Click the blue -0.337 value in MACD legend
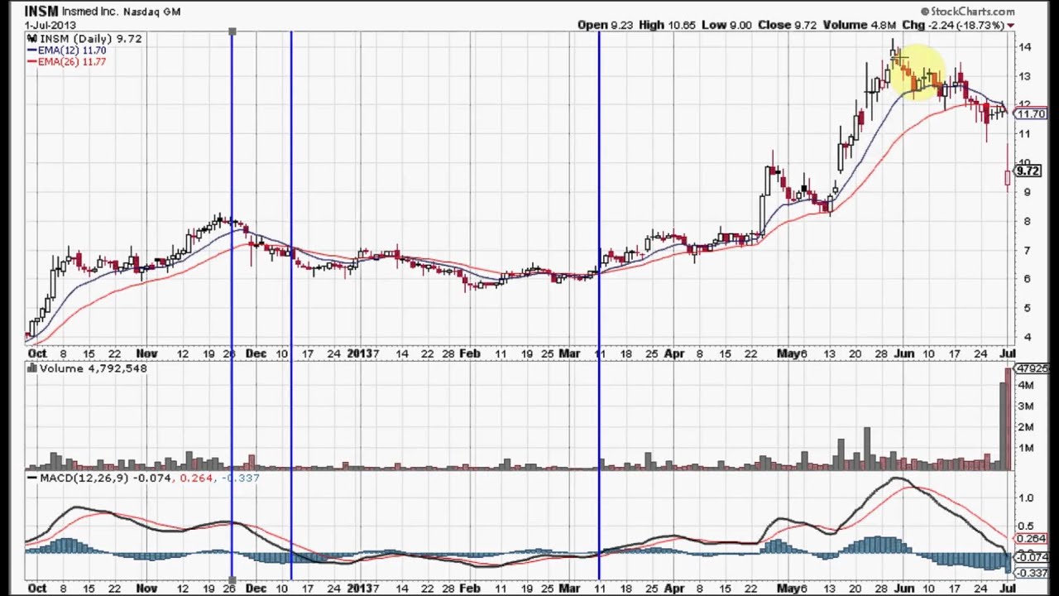This screenshot has width=1059, height=596. coord(241,478)
